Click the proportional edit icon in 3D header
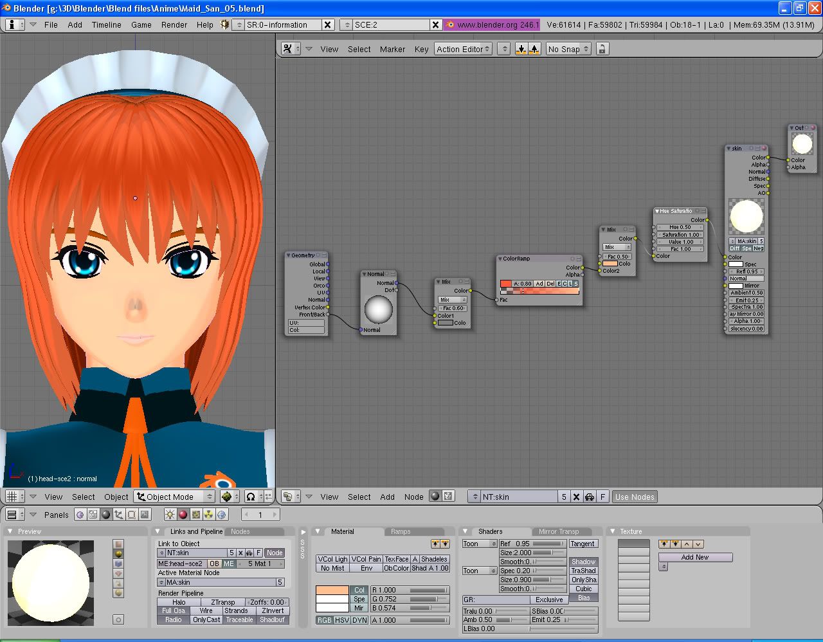823x642 pixels. click(251, 497)
